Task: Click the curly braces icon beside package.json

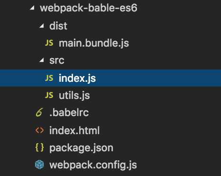Action: click(39, 147)
